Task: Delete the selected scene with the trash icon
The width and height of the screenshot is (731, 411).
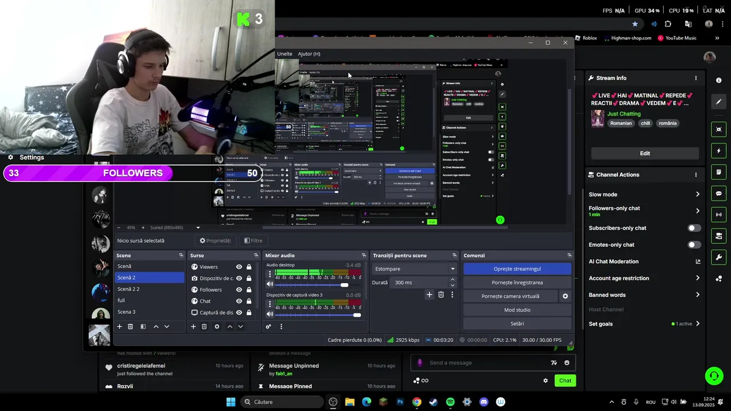Action: (130, 327)
